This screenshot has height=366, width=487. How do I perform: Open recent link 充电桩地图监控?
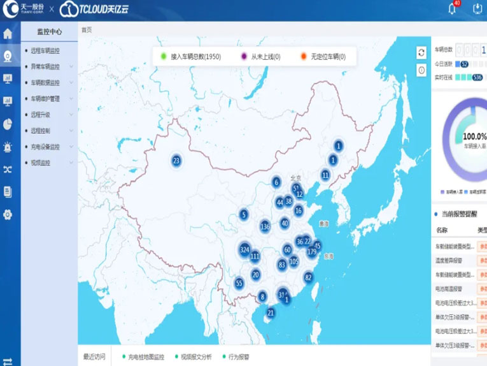pos(145,357)
